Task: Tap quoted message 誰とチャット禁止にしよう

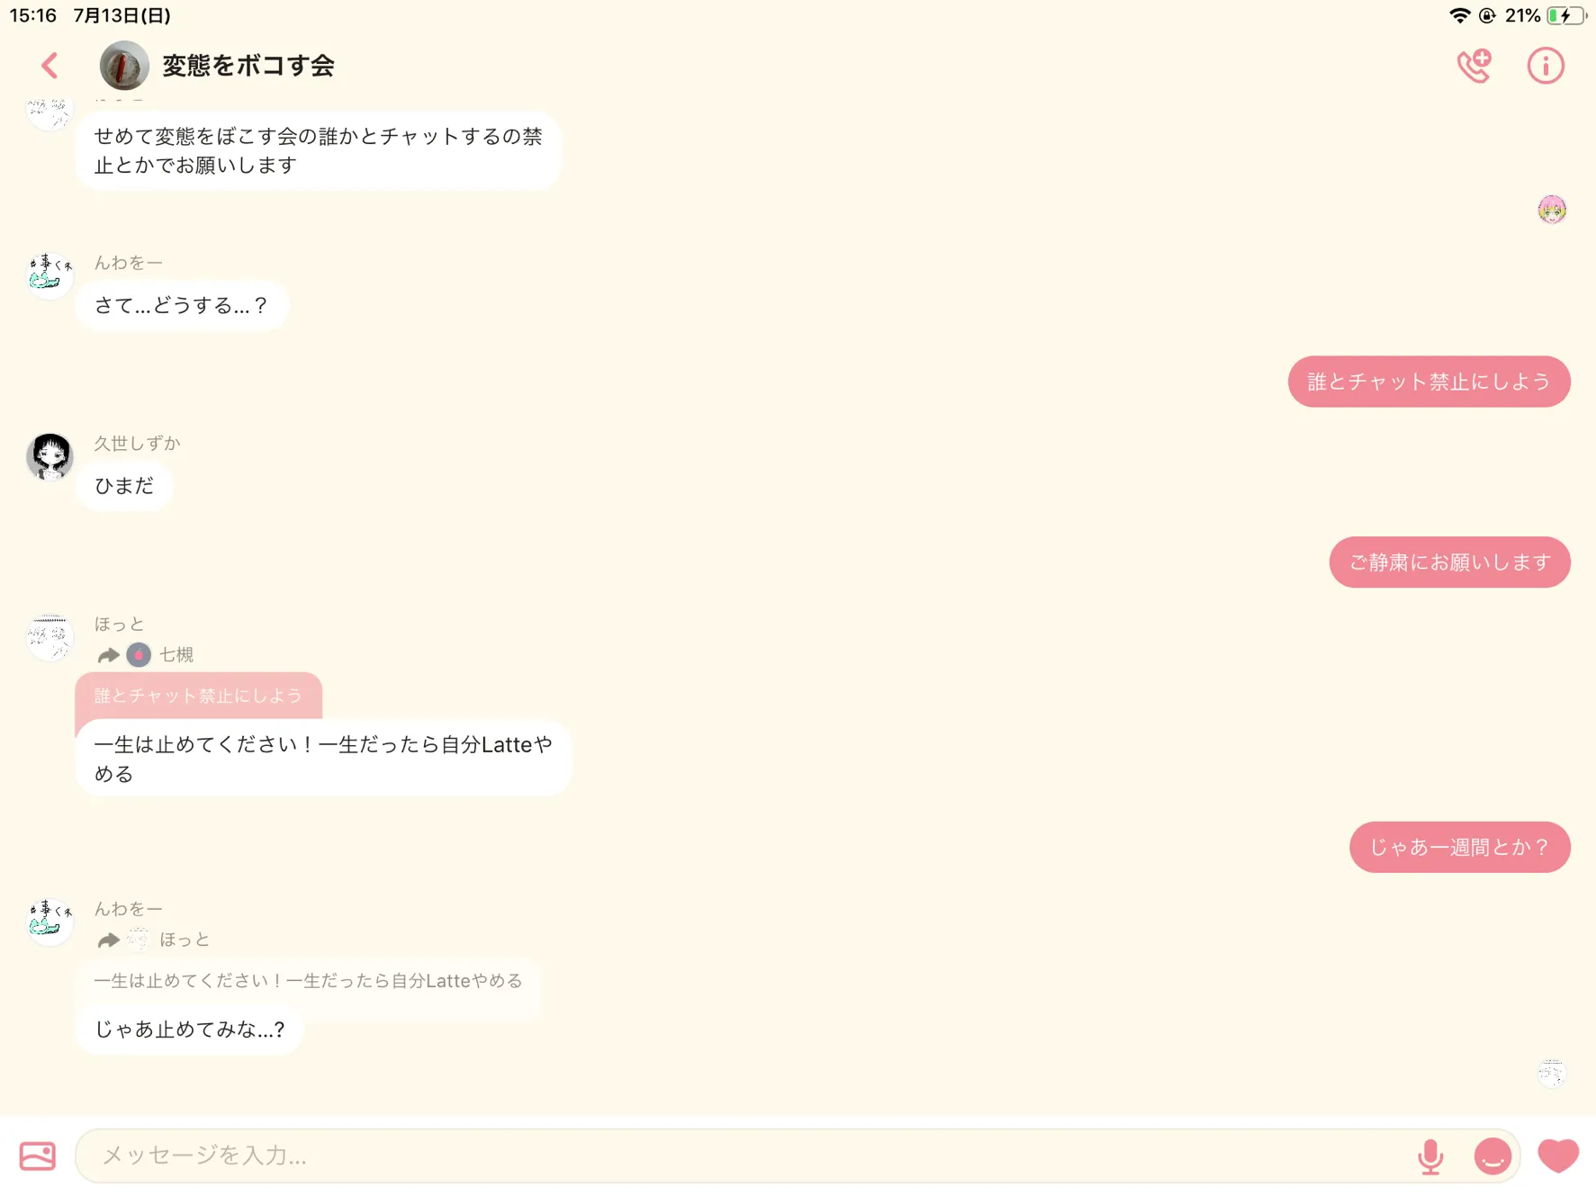Action: [198, 696]
